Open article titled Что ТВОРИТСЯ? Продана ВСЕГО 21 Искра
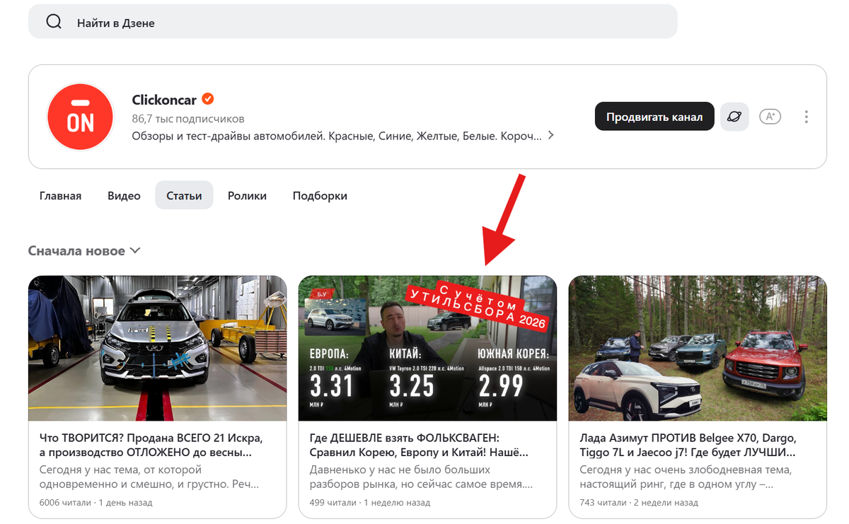The width and height of the screenshot is (849, 524). coord(151,445)
